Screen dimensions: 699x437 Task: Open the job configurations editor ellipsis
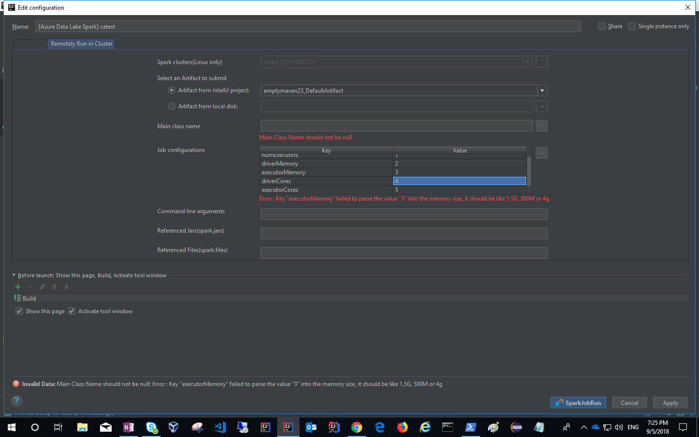tap(541, 152)
